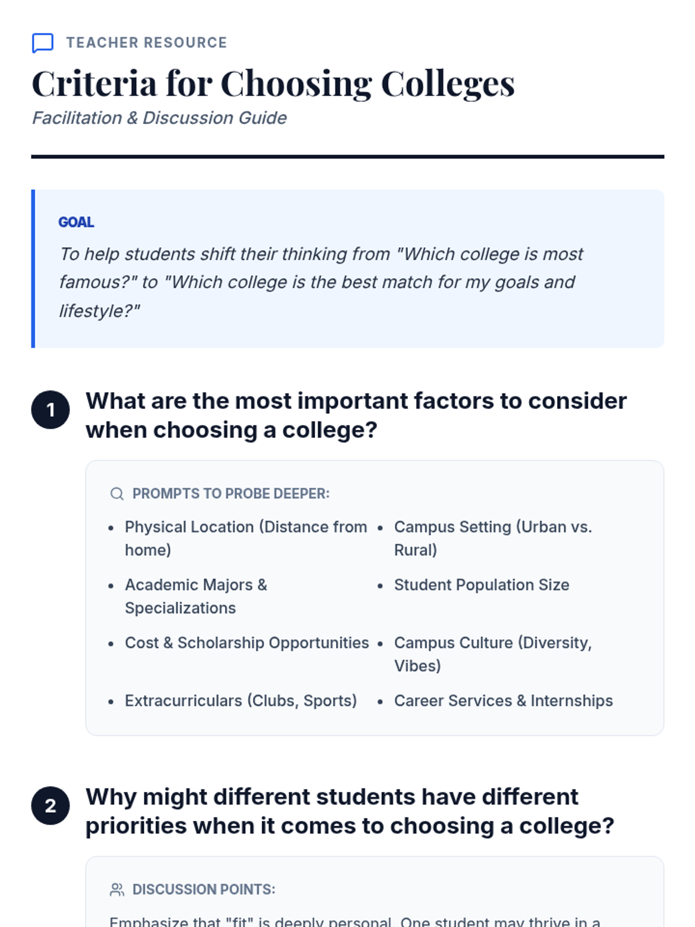The width and height of the screenshot is (695, 927).
Task: Select the Career Services & Internships item
Action: (x=503, y=700)
